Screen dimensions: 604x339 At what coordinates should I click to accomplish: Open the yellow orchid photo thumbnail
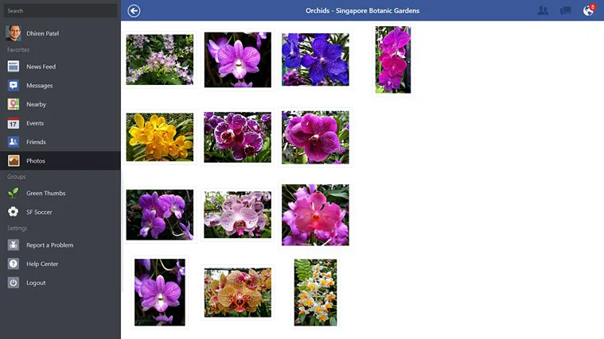pos(159,137)
